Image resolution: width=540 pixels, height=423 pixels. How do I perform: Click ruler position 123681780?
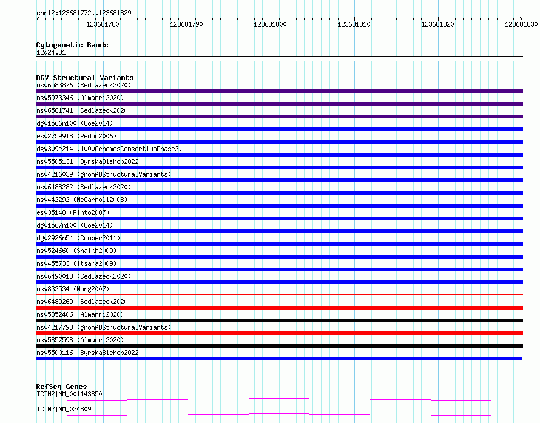(x=103, y=24)
